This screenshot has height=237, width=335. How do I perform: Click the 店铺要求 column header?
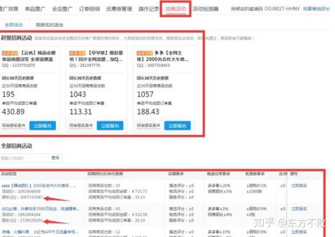point(176,174)
